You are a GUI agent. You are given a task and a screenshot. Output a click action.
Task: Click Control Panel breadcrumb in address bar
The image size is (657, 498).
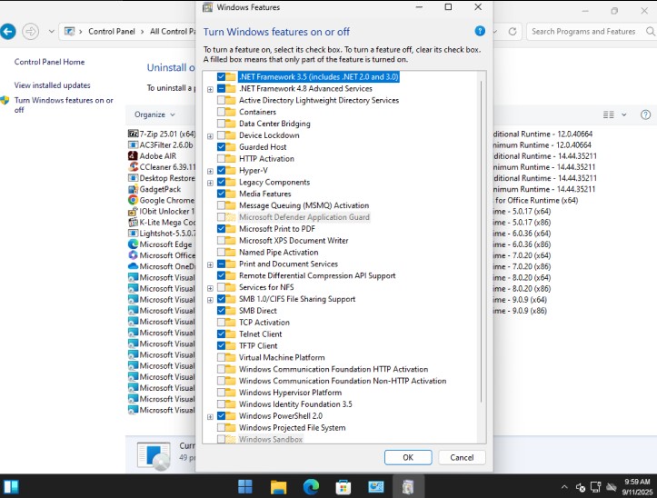pyautogui.click(x=112, y=32)
